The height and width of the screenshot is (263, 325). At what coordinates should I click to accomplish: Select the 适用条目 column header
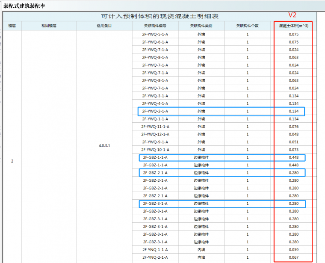(x=104, y=26)
